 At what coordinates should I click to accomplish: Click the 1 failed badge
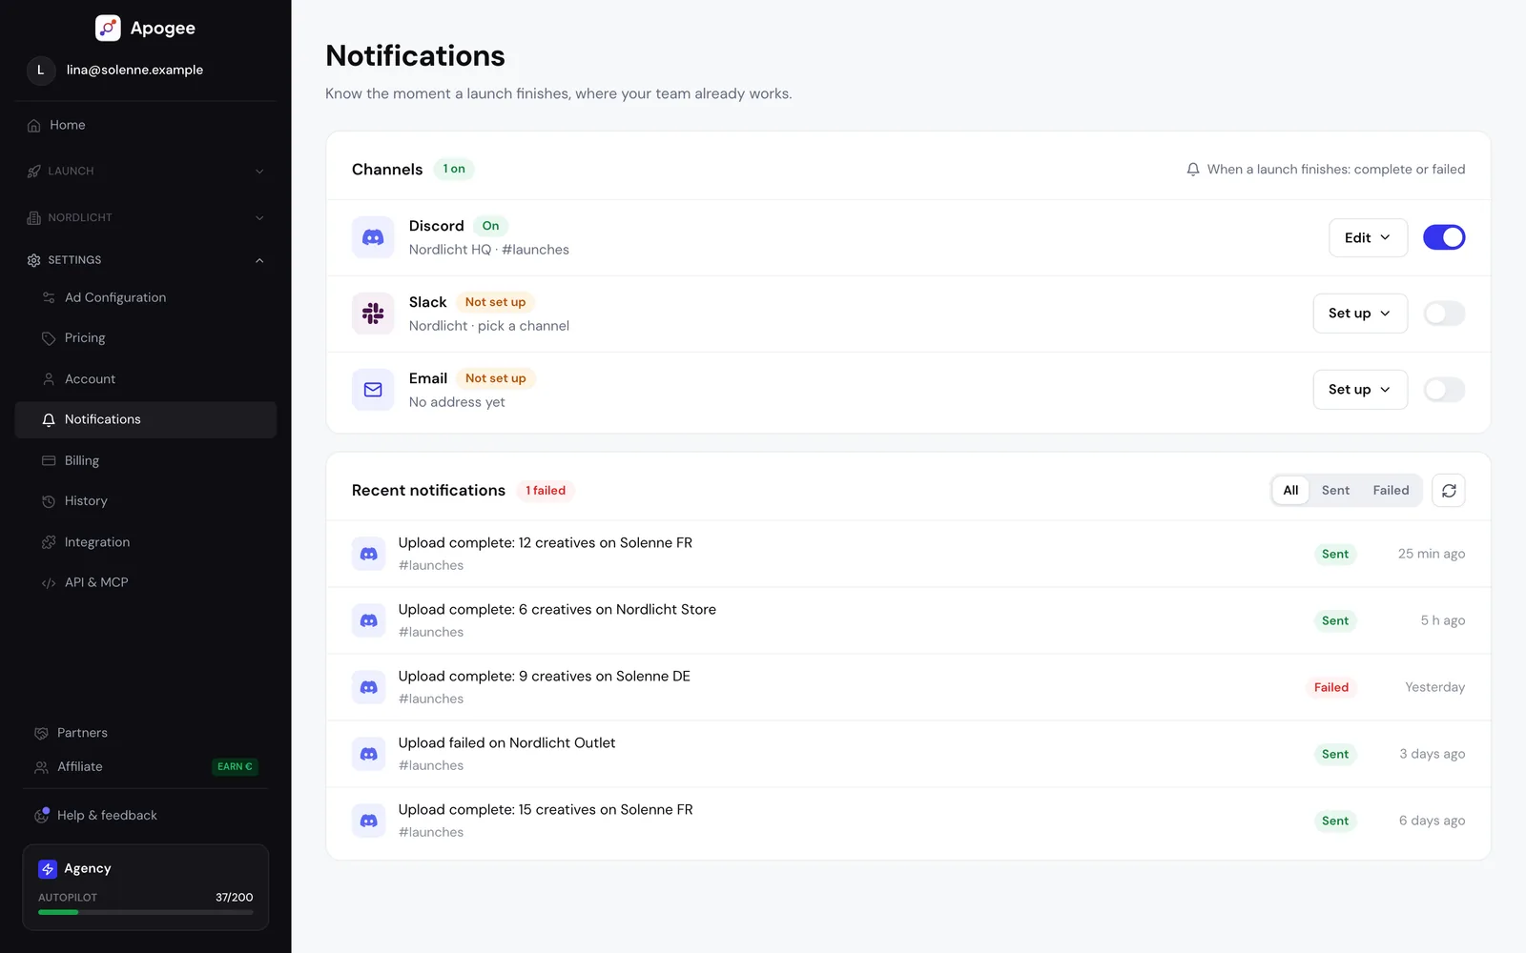(x=546, y=490)
